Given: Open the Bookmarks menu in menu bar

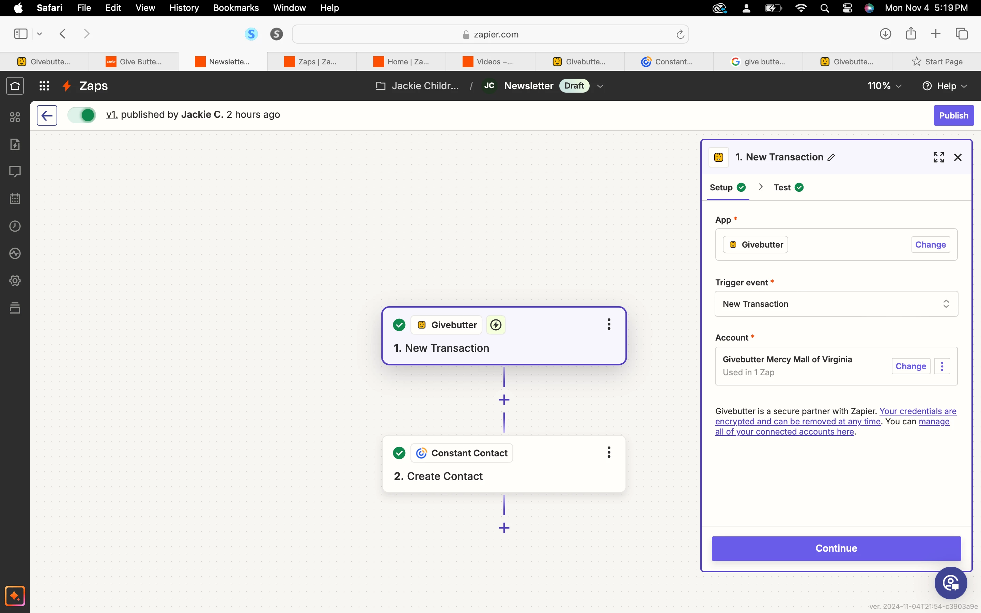Looking at the screenshot, I should pyautogui.click(x=235, y=8).
